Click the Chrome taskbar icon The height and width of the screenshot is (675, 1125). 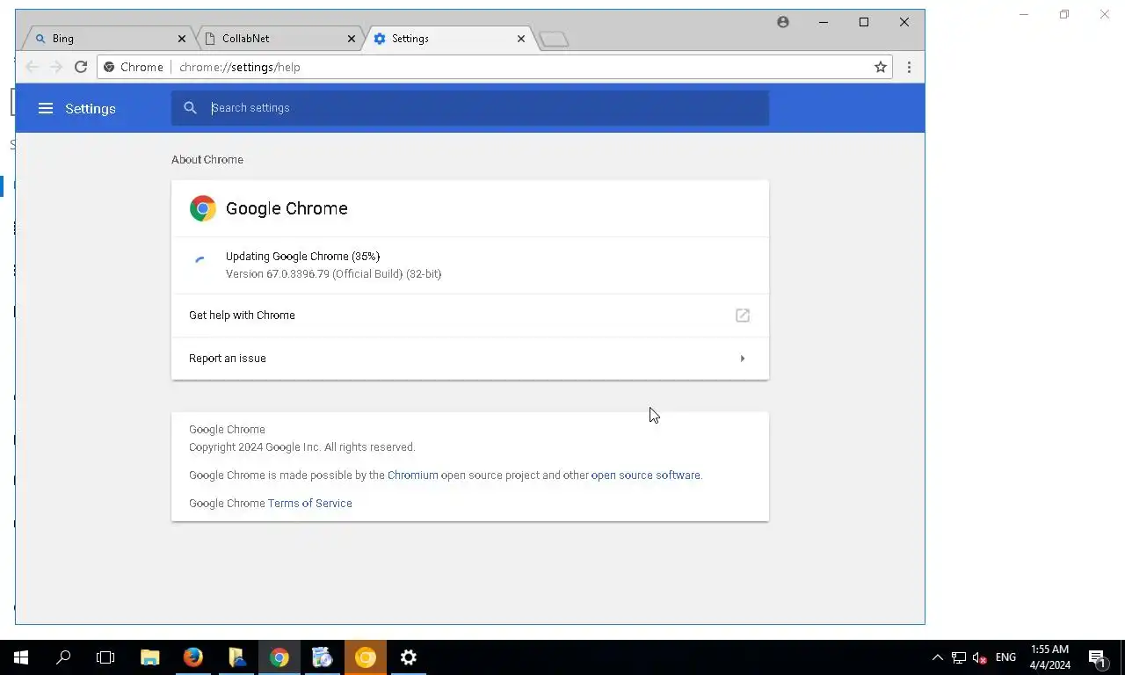(279, 657)
